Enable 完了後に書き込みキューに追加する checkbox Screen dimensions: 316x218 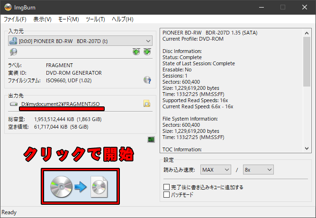(x=166, y=187)
